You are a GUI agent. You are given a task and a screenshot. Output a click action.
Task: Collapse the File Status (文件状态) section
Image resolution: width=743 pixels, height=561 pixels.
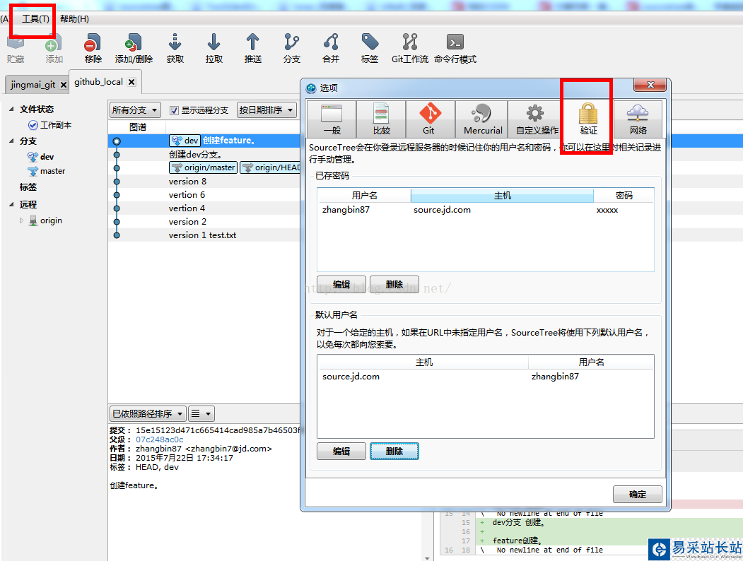click(x=11, y=109)
